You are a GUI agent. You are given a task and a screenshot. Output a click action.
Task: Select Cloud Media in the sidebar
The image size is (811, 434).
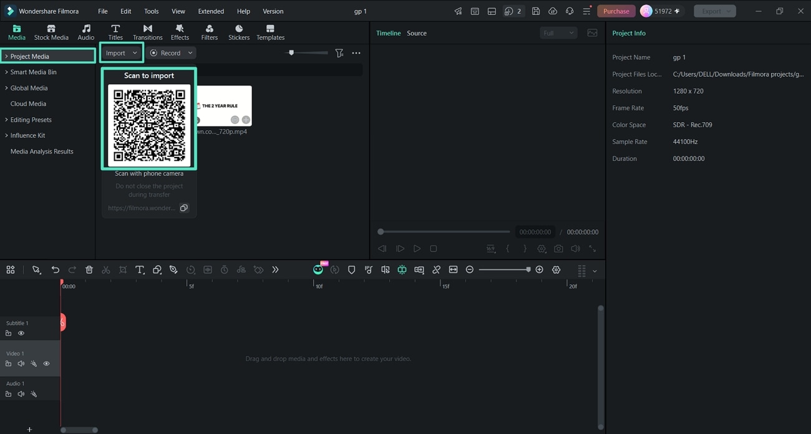(28, 104)
